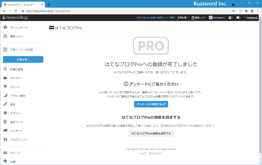Open グループ people icon

tap(5, 152)
